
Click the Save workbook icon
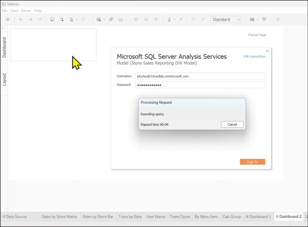point(52,19)
